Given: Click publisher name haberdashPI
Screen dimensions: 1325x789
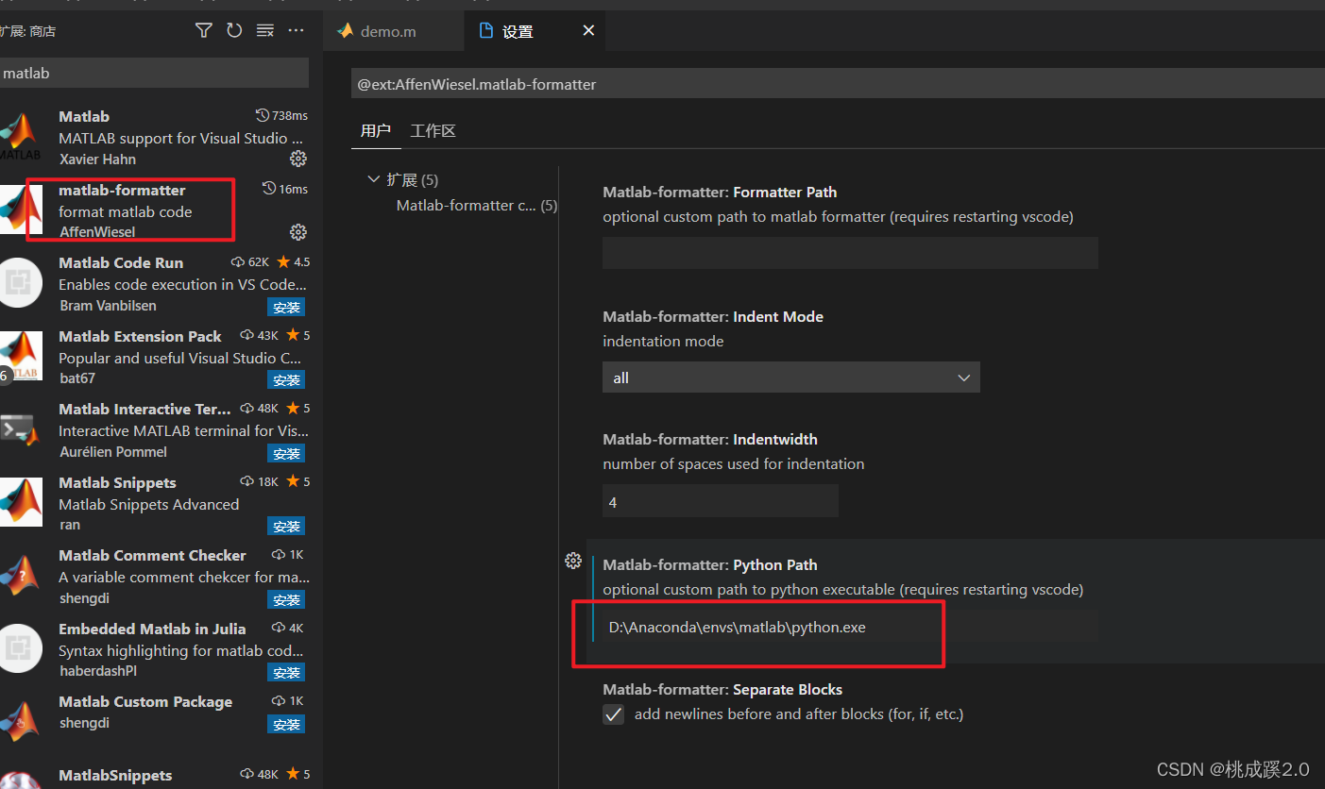Looking at the screenshot, I should 97,671.
